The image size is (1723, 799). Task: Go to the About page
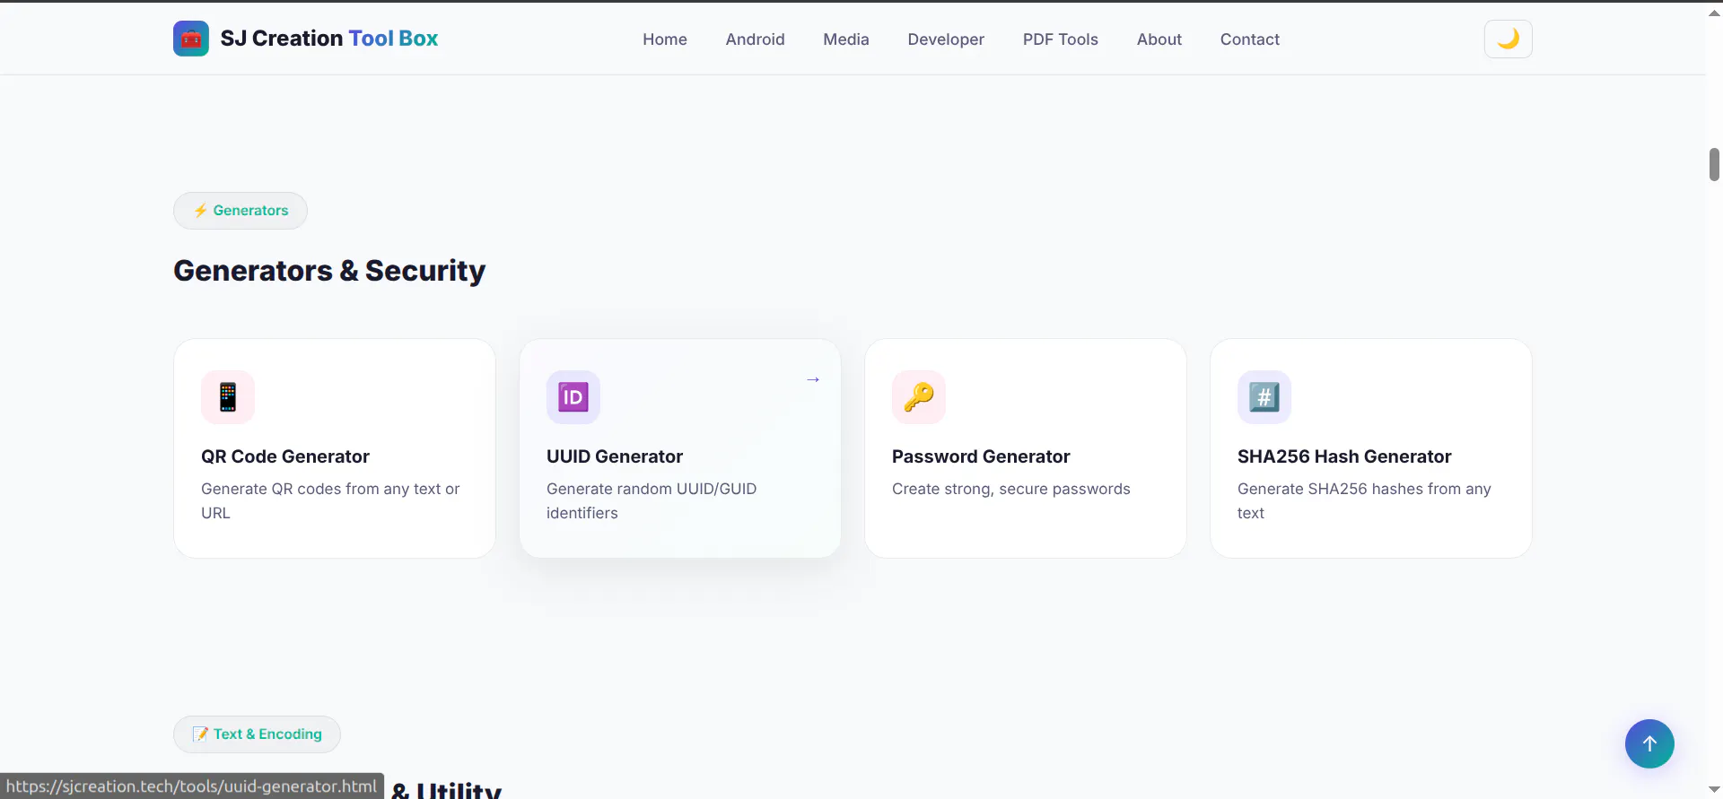(x=1159, y=39)
